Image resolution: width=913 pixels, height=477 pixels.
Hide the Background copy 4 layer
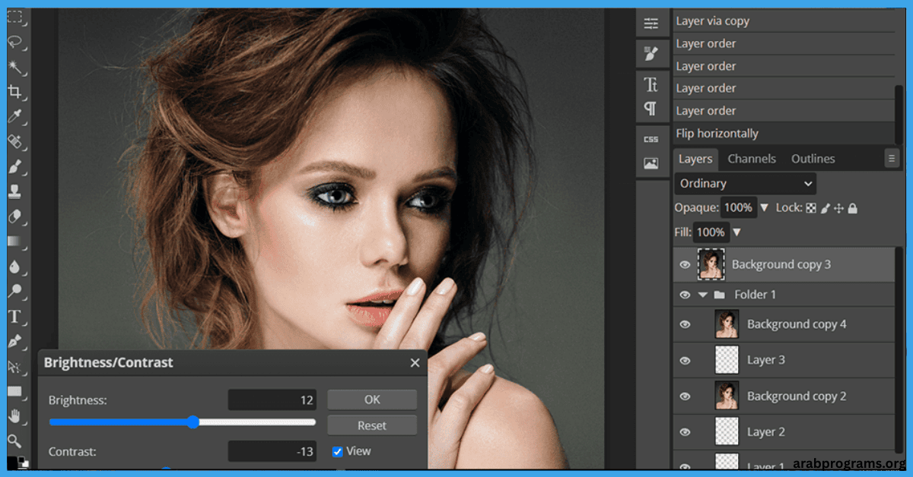(685, 324)
